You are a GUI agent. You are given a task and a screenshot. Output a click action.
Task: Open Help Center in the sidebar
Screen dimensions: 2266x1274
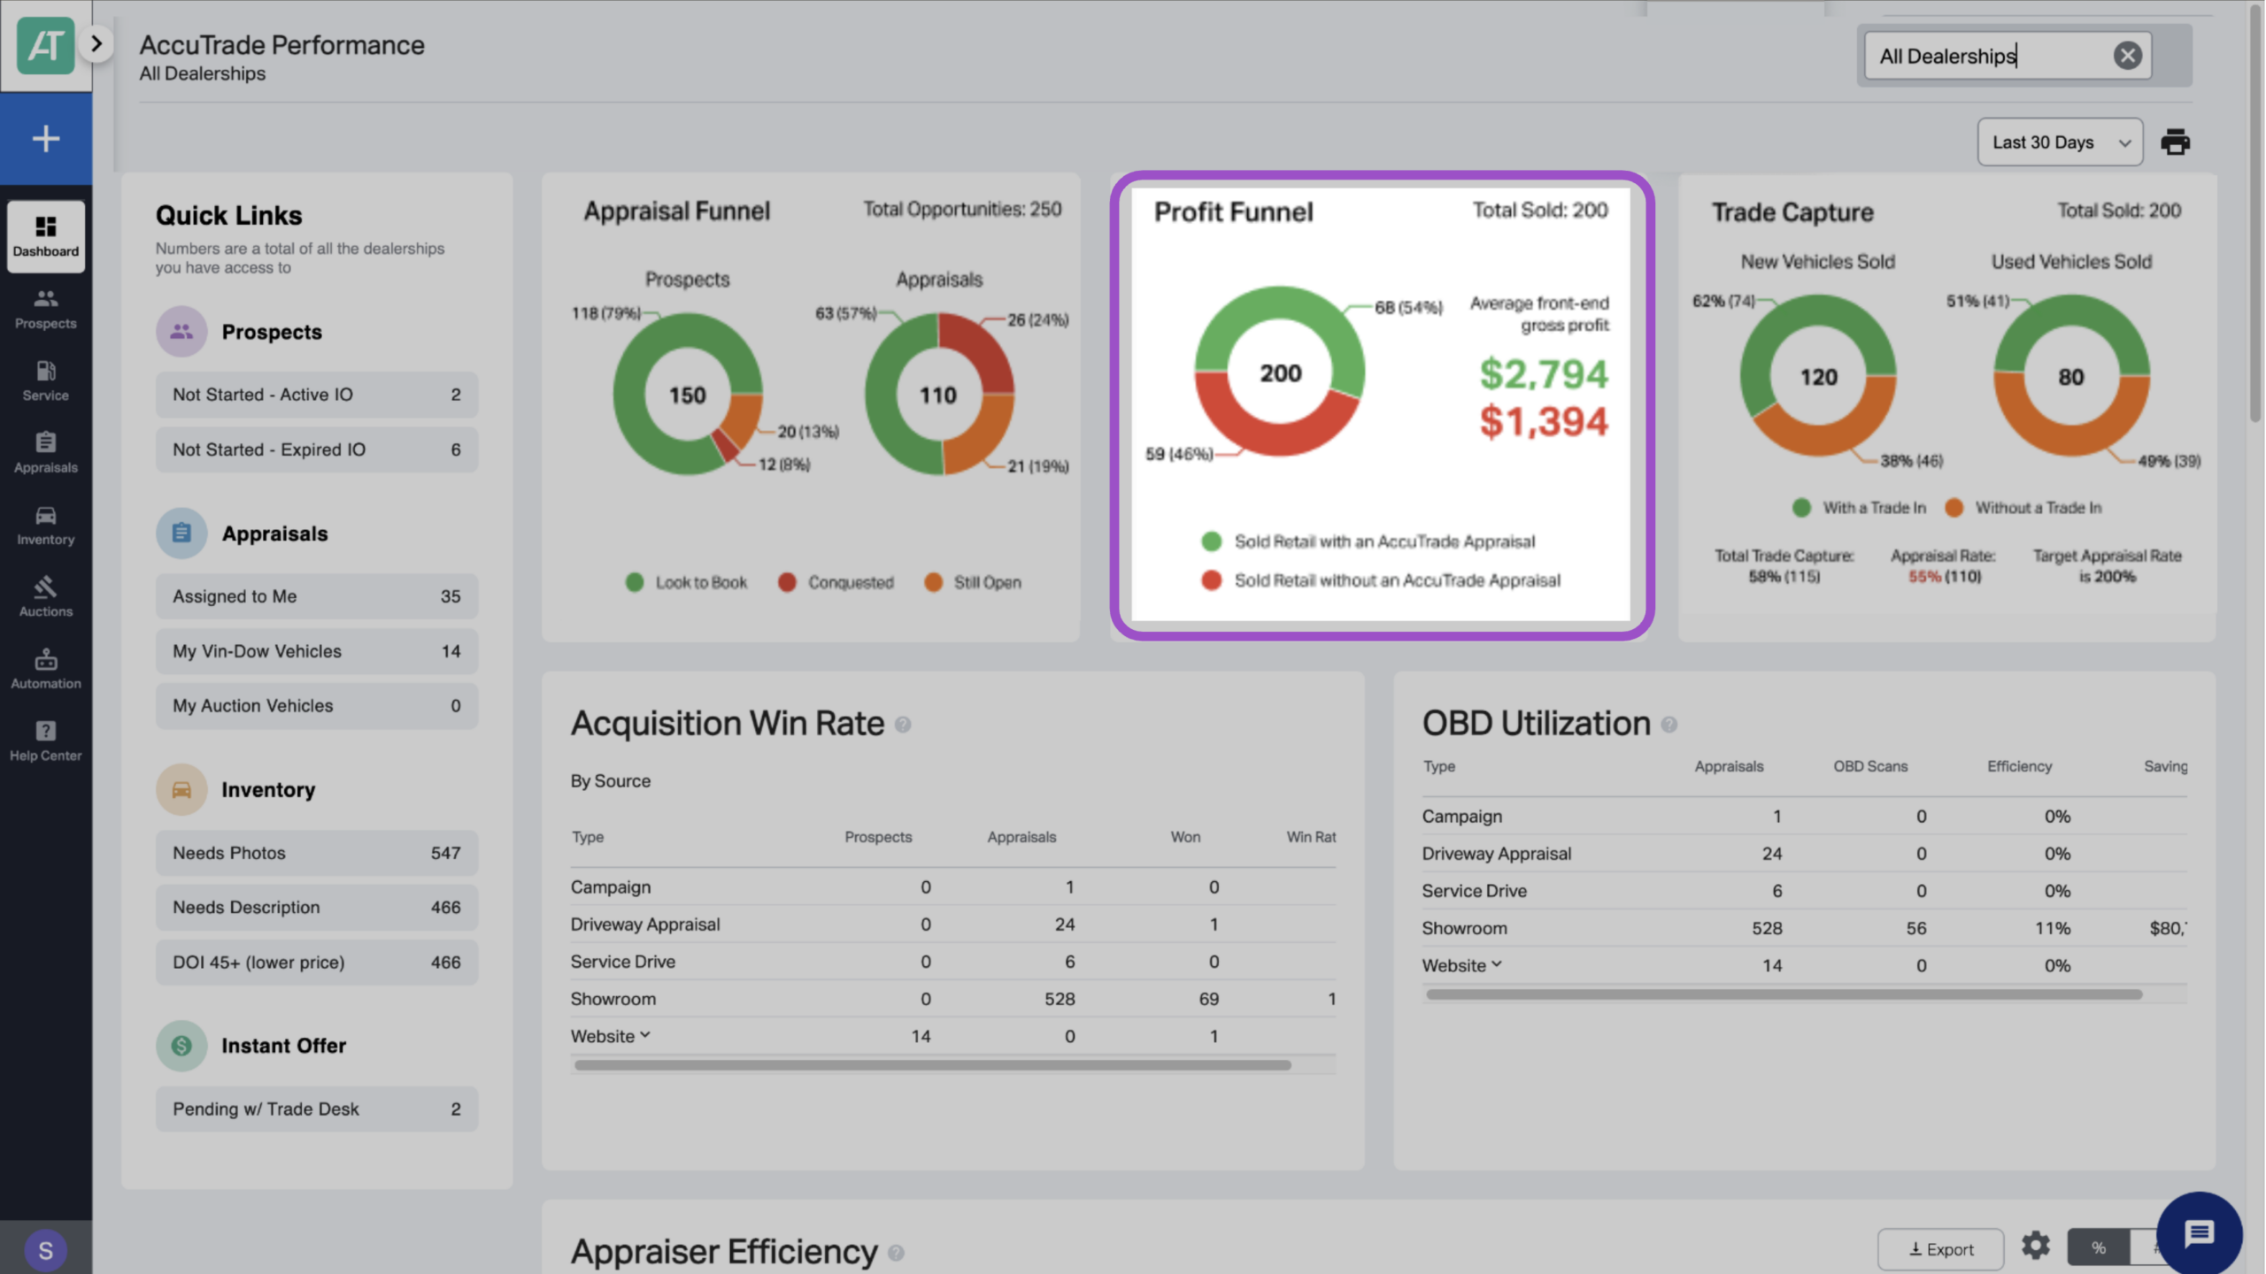pyautogui.click(x=46, y=741)
